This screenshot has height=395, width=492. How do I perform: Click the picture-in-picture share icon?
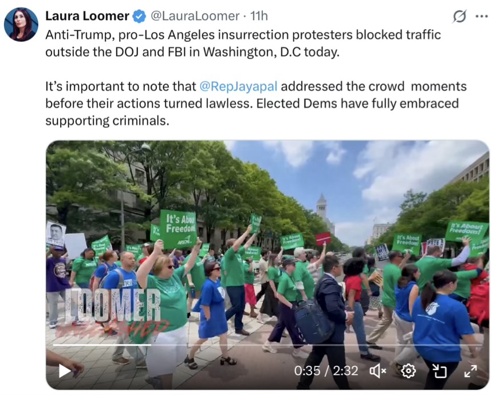440,371
